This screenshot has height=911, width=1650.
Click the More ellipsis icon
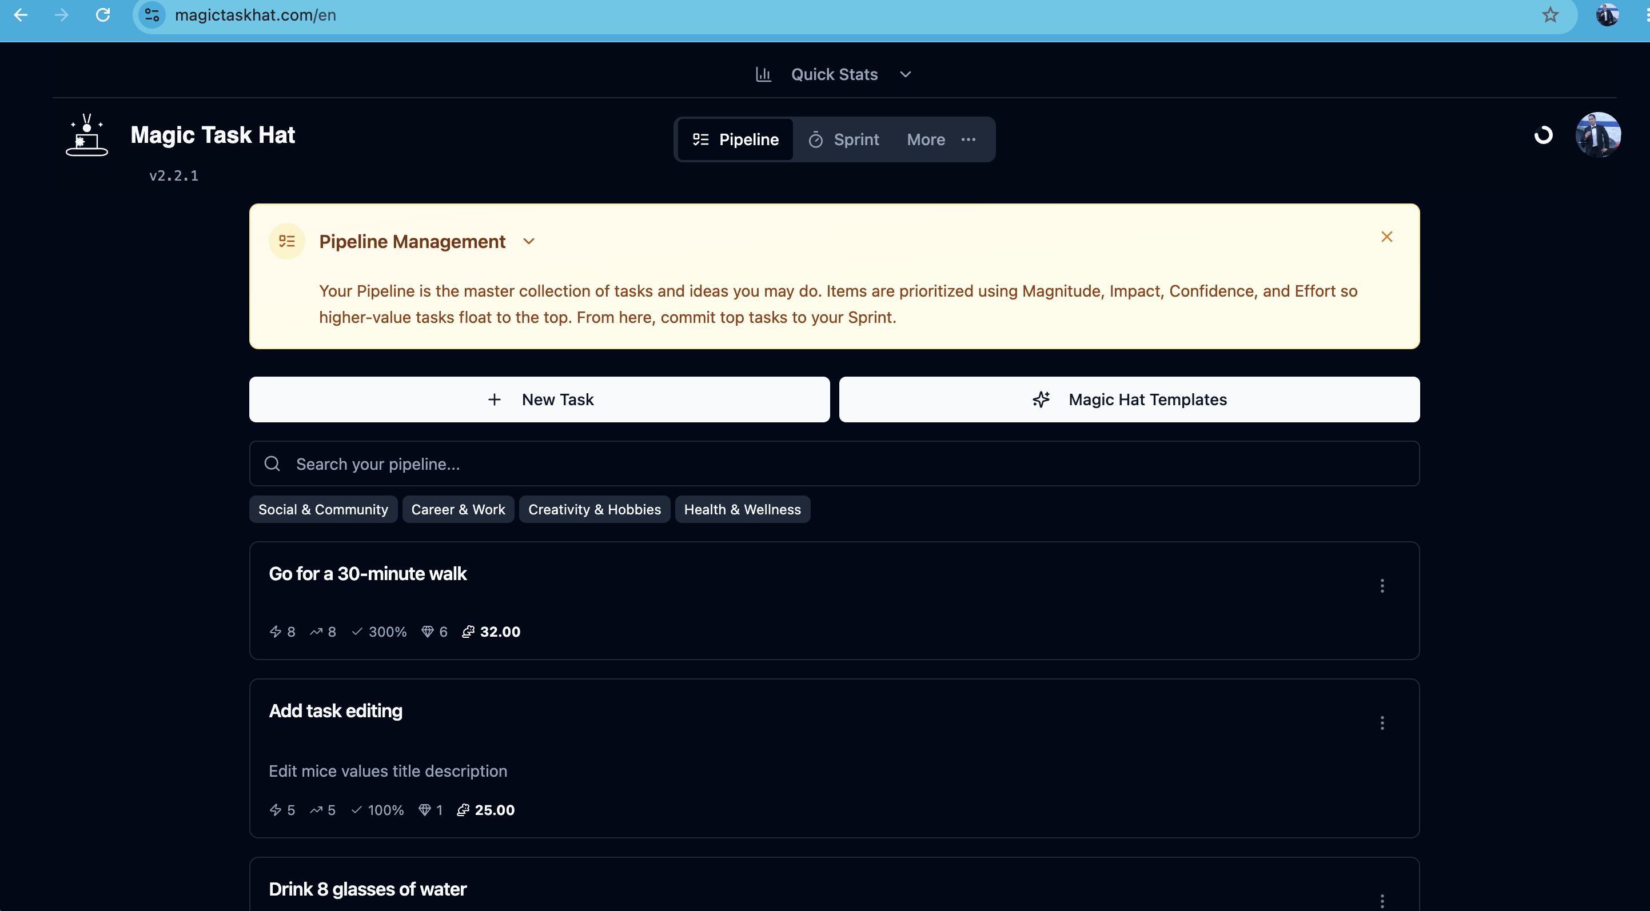[969, 139]
